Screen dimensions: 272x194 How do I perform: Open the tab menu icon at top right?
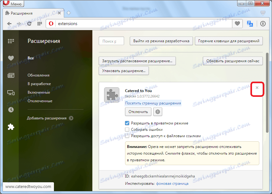263,13
